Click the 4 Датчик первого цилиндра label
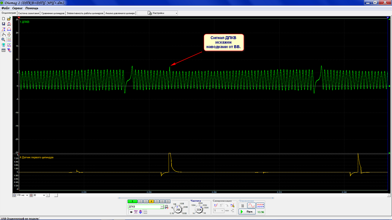This screenshot has height=220, width=392. [x=36, y=157]
